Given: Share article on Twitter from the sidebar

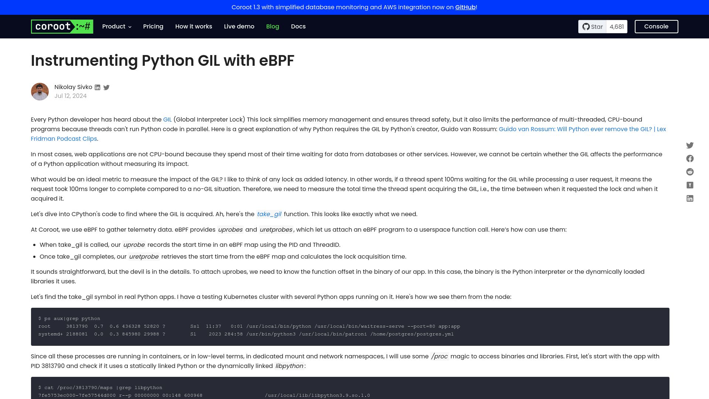Looking at the screenshot, I should coord(690,145).
